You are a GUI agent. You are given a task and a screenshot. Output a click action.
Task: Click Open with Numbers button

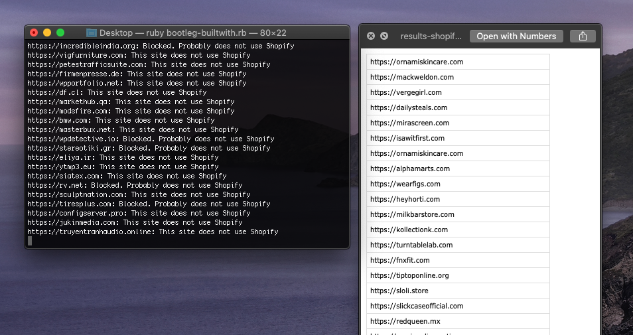(x=516, y=36)
